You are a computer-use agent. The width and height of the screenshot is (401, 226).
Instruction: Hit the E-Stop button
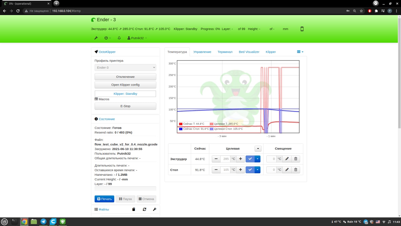pos(125,106)
